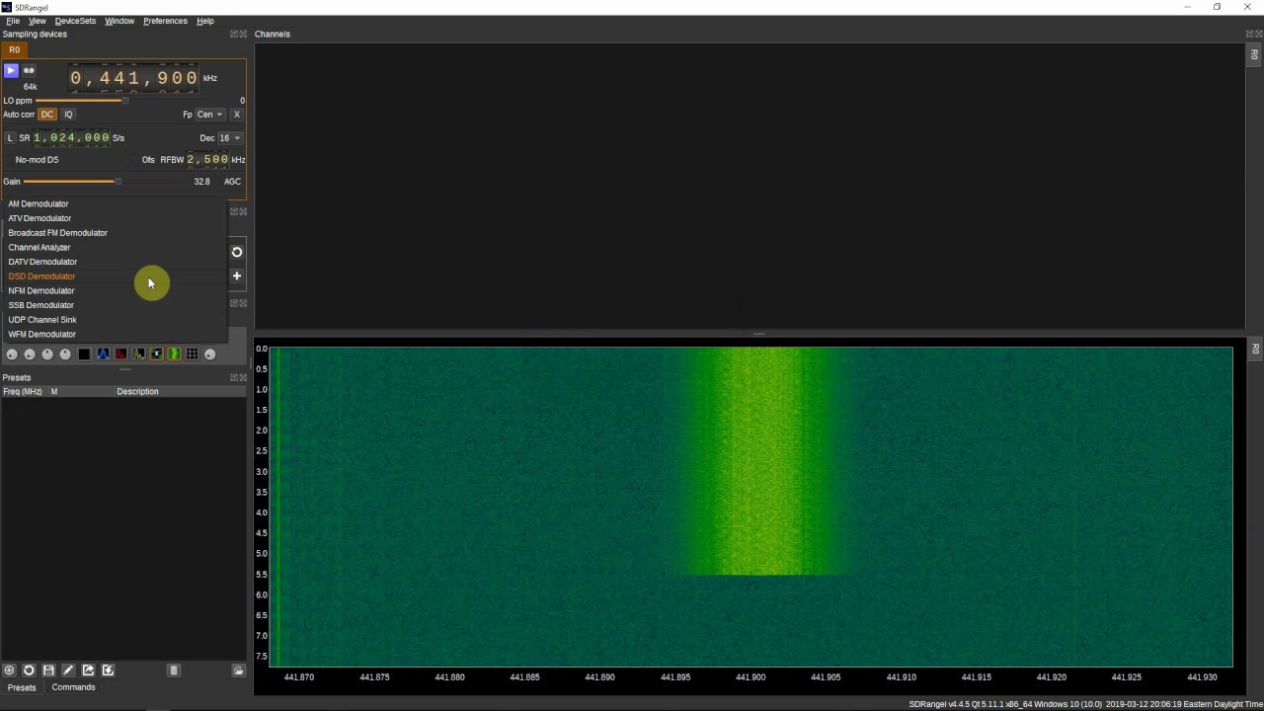
Task: Open the Preferences menu
Action: tap(165, 21)
